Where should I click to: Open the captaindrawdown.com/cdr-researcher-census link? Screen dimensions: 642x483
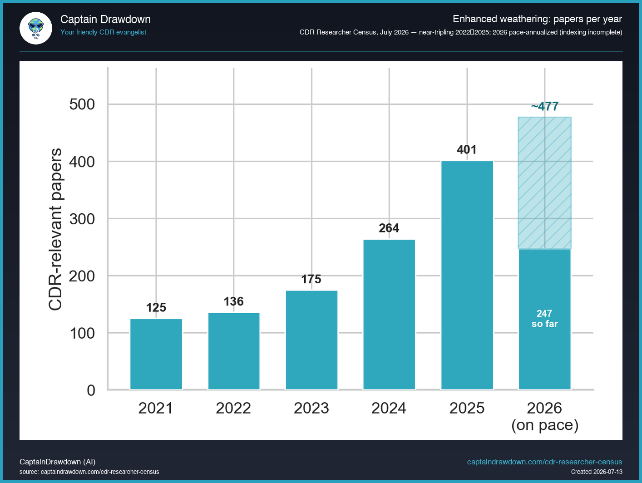(x=544, y=462)
